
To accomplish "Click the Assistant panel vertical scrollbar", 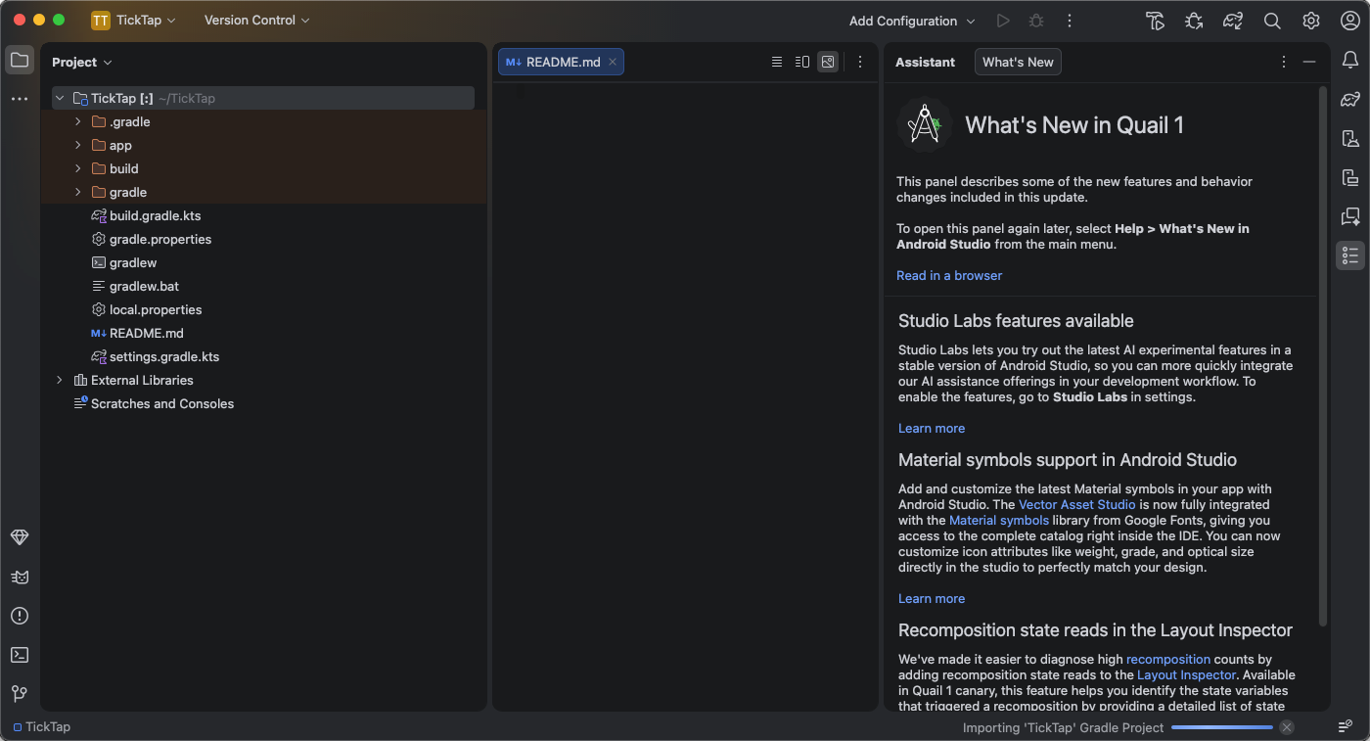I will click(1323, 356).
